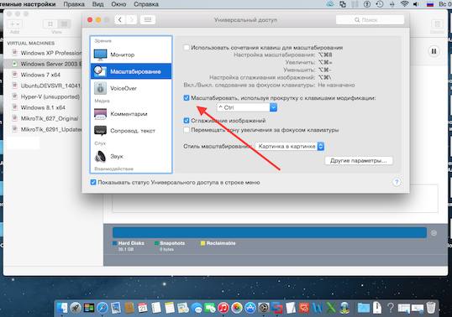Open Окно menu
Screen dimensions: 452x317
coord(118,4)
